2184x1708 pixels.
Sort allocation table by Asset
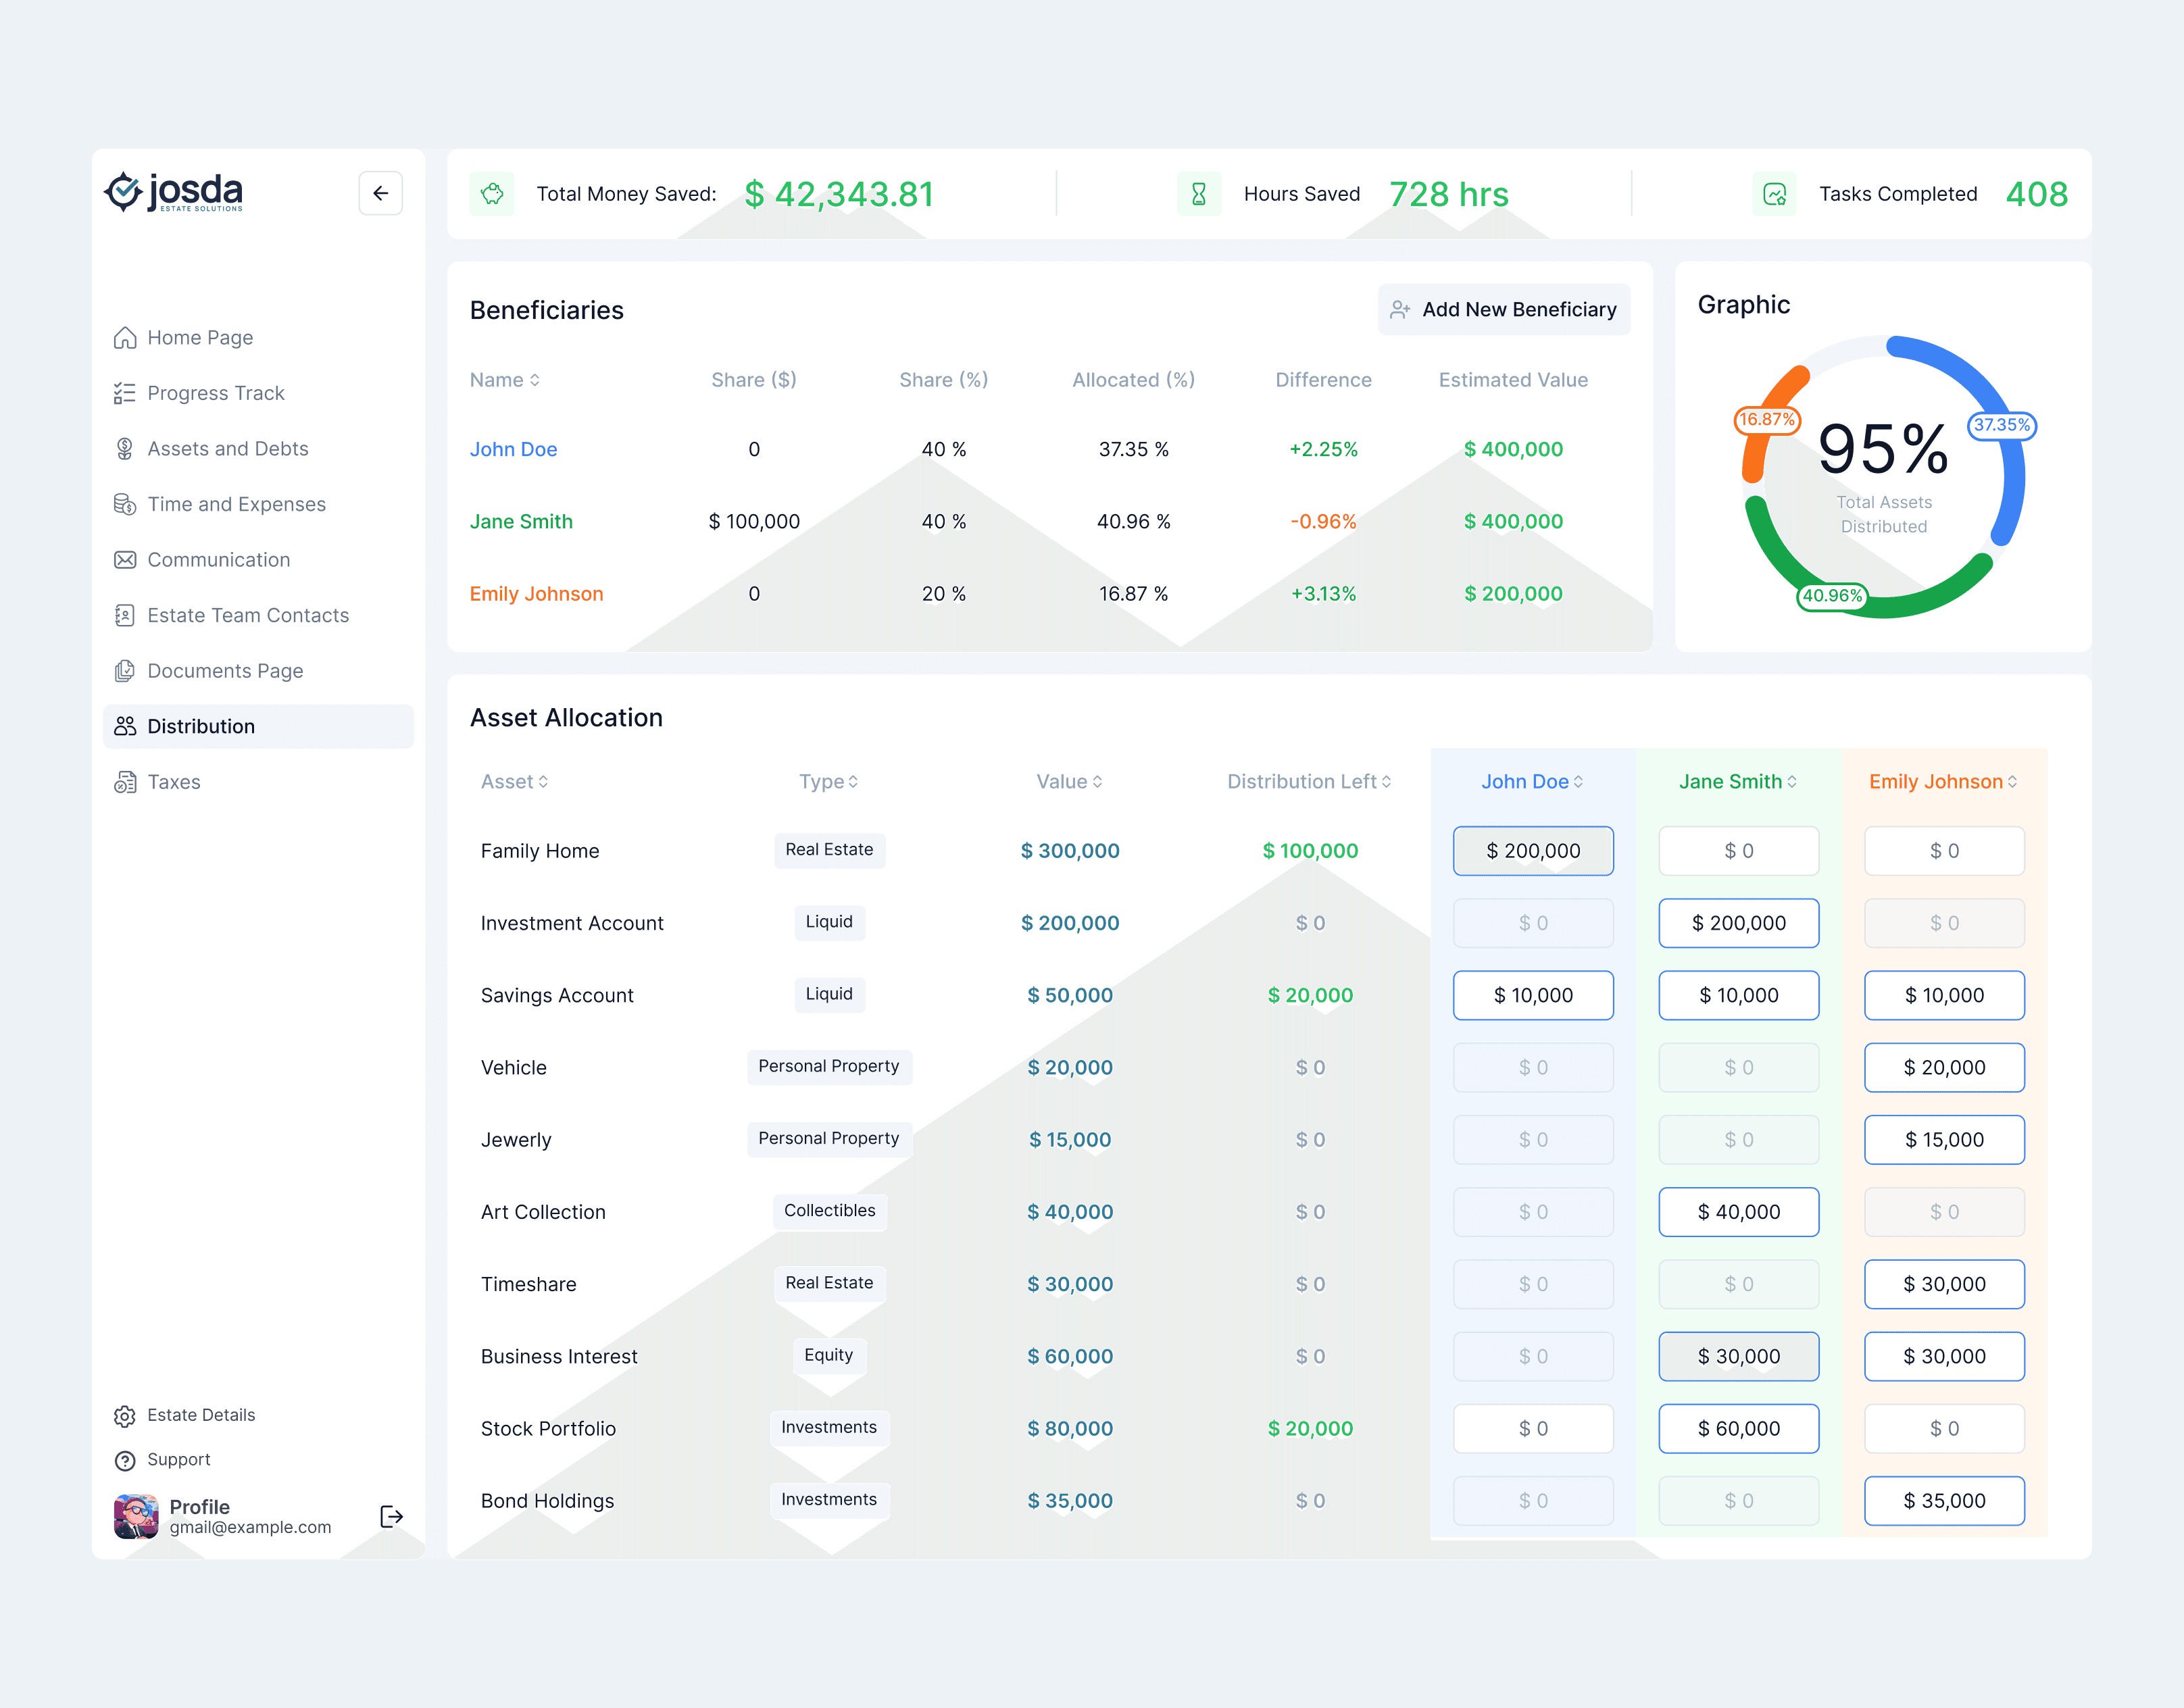pos(515,782)
